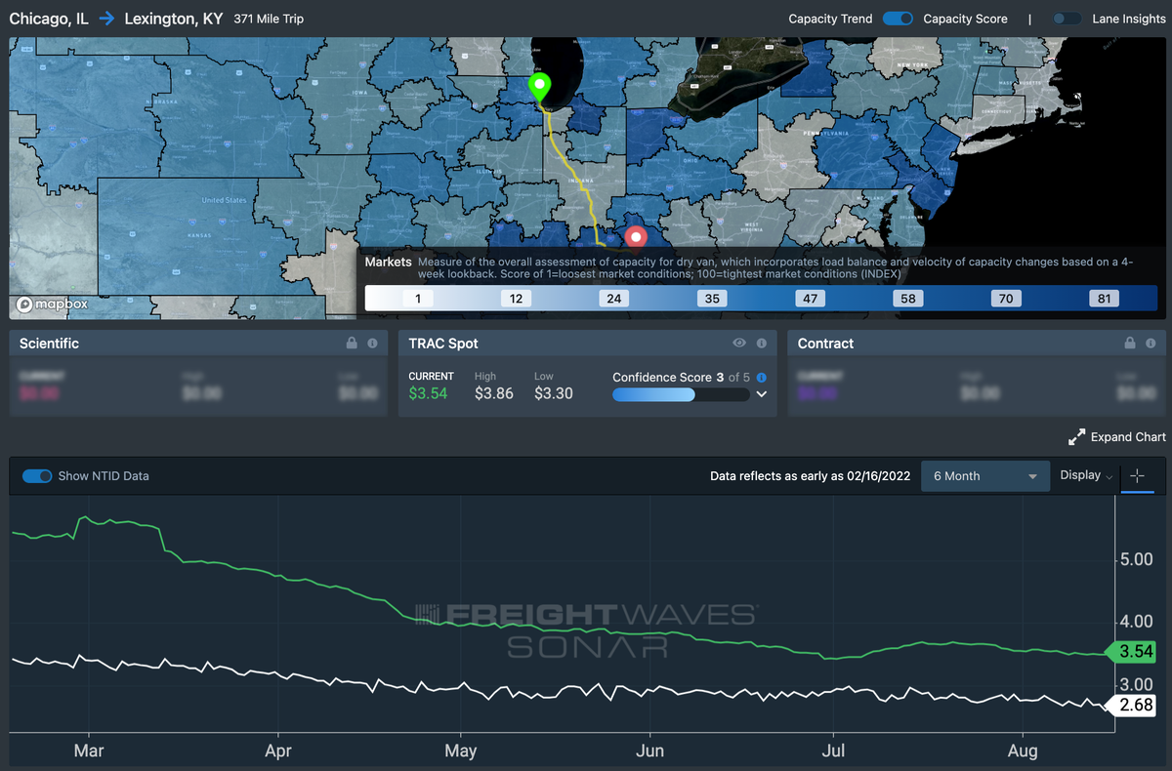Click the Confidence Score progress bar
This screenshot has height=771, width=1172.
click(681, 394)
